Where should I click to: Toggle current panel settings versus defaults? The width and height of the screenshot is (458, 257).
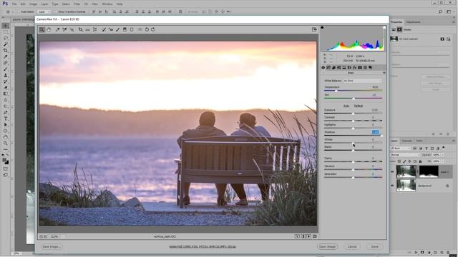(315, 236)
